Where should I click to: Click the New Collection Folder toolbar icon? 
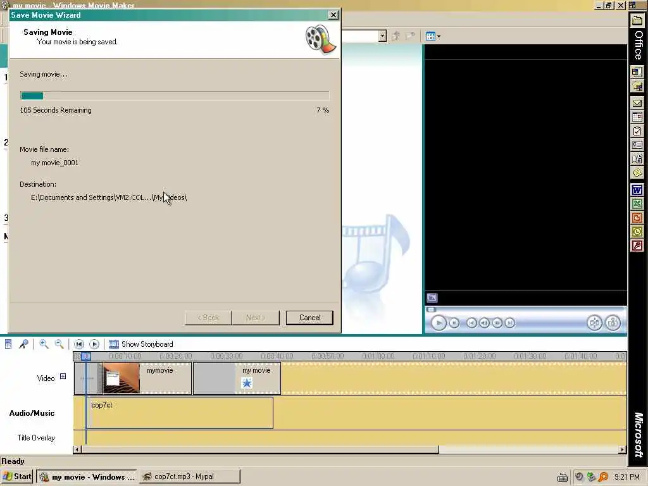pyautogui.click(x=410, y=36)
